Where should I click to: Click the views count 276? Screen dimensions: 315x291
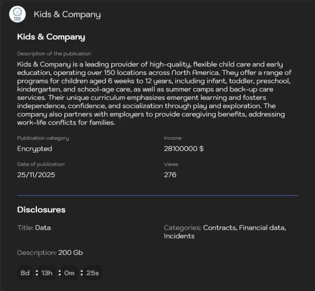(x=170, y=175)
